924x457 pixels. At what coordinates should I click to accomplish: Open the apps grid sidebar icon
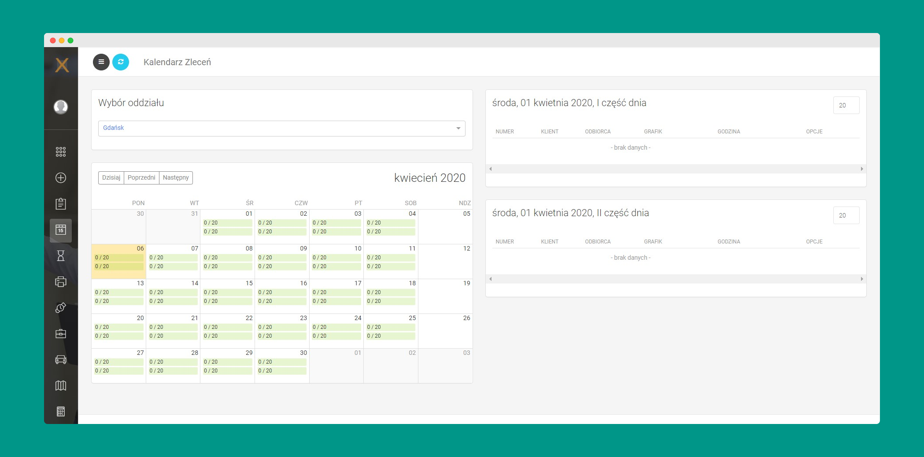coord(61,152)
